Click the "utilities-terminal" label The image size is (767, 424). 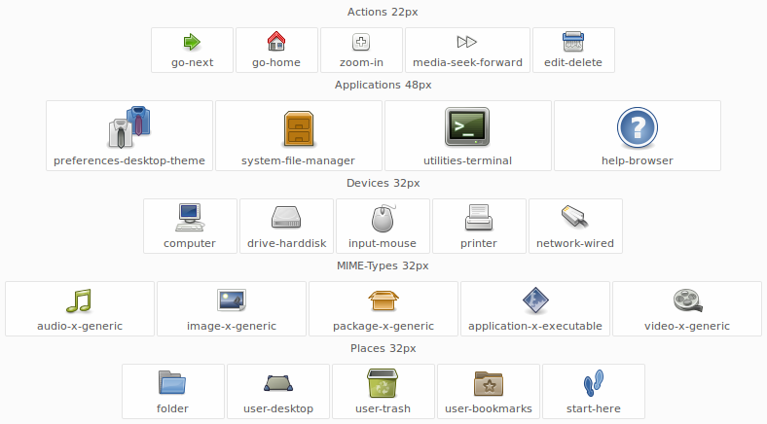tap(467, 160)
